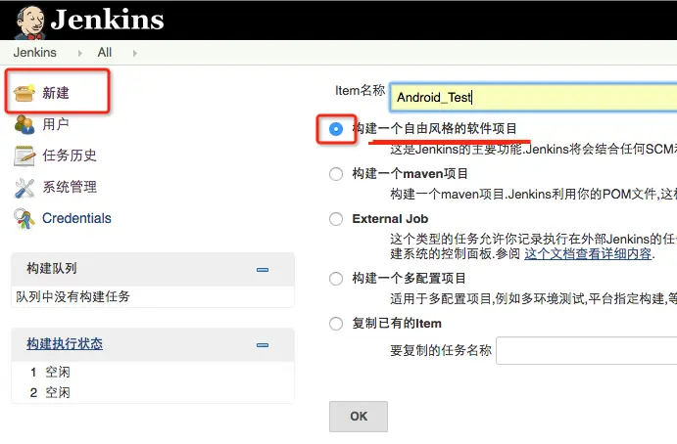Click 要复制的任务名称 input field
Image resolution: width=677 pixels, height=444 pixels.
pos(587,350)
